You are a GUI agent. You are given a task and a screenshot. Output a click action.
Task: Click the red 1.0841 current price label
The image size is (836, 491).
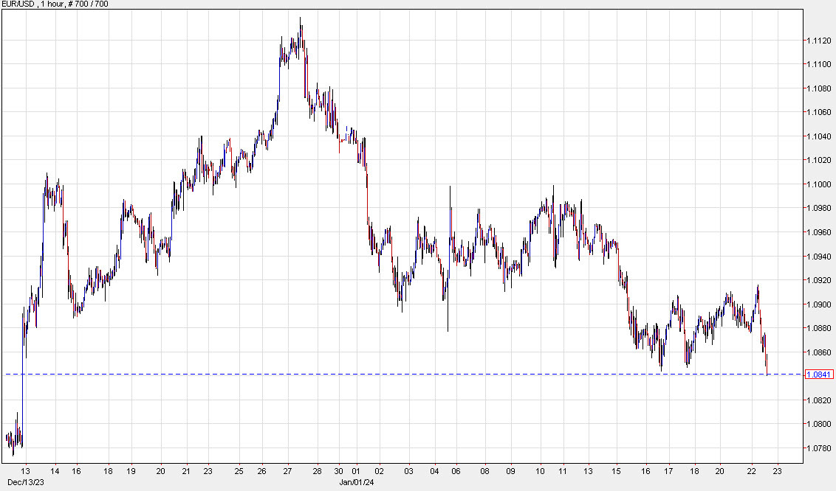point(819,376)
